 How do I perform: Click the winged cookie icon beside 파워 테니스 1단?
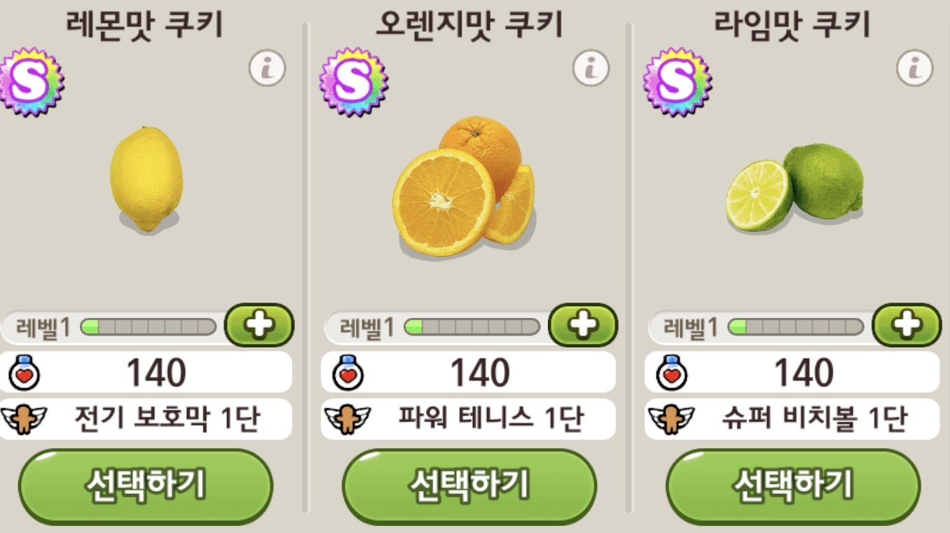click(343, 419)
